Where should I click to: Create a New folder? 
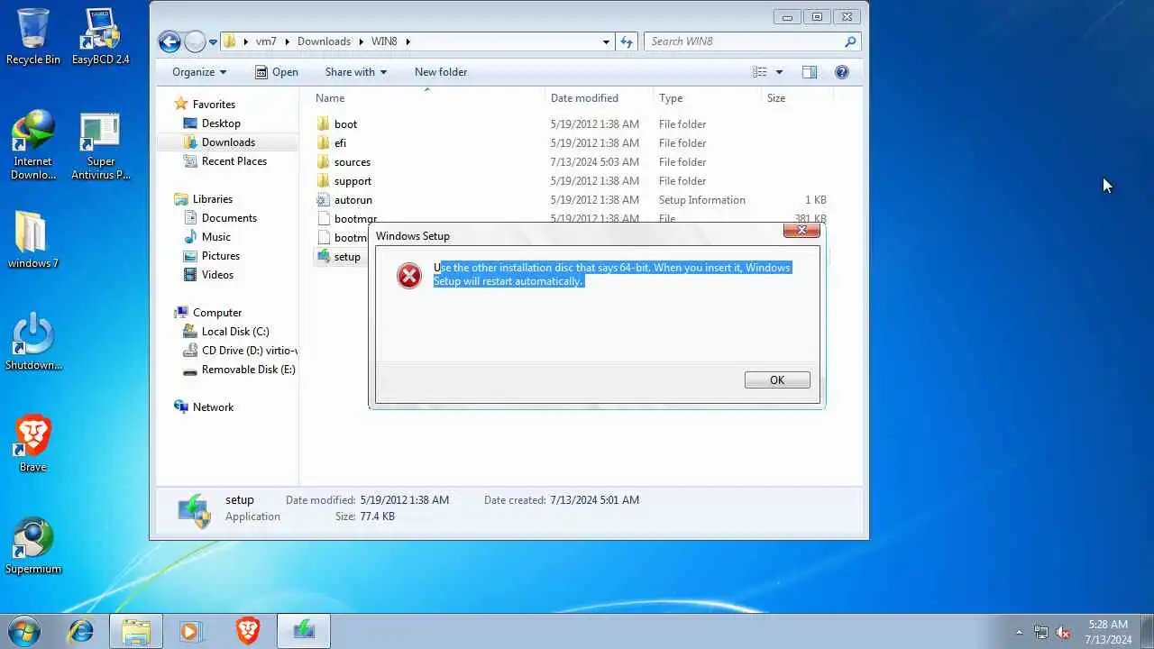pyautogui.click(x=441, y=72)
